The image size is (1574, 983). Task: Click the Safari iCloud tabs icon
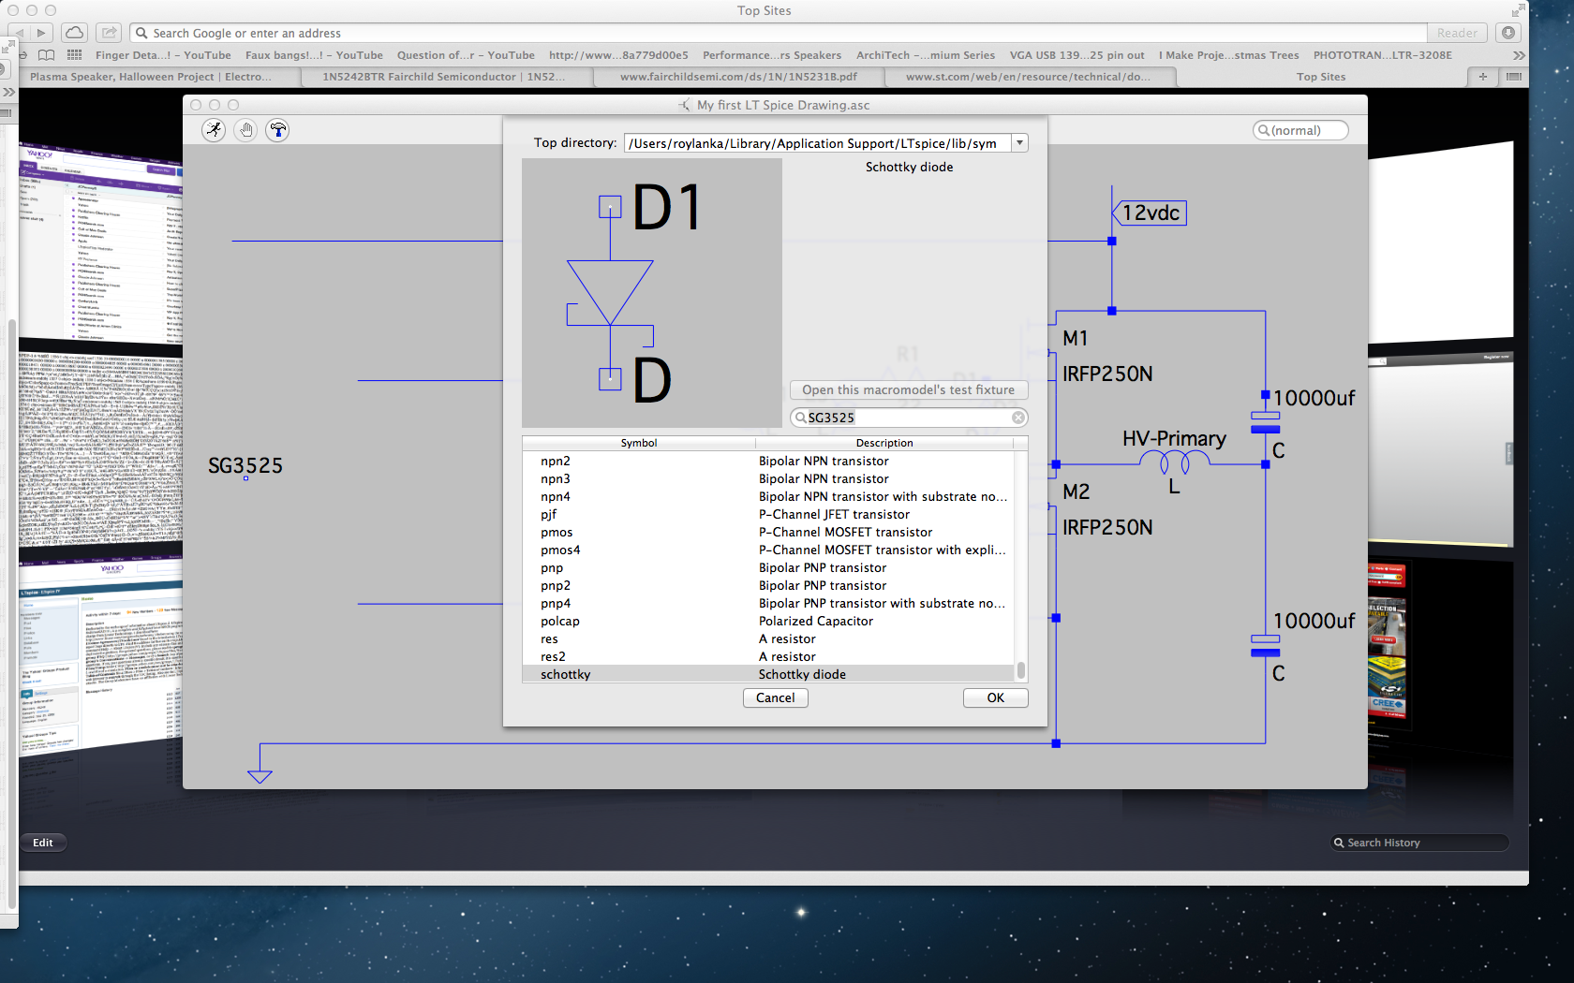[x=74, y=33]
